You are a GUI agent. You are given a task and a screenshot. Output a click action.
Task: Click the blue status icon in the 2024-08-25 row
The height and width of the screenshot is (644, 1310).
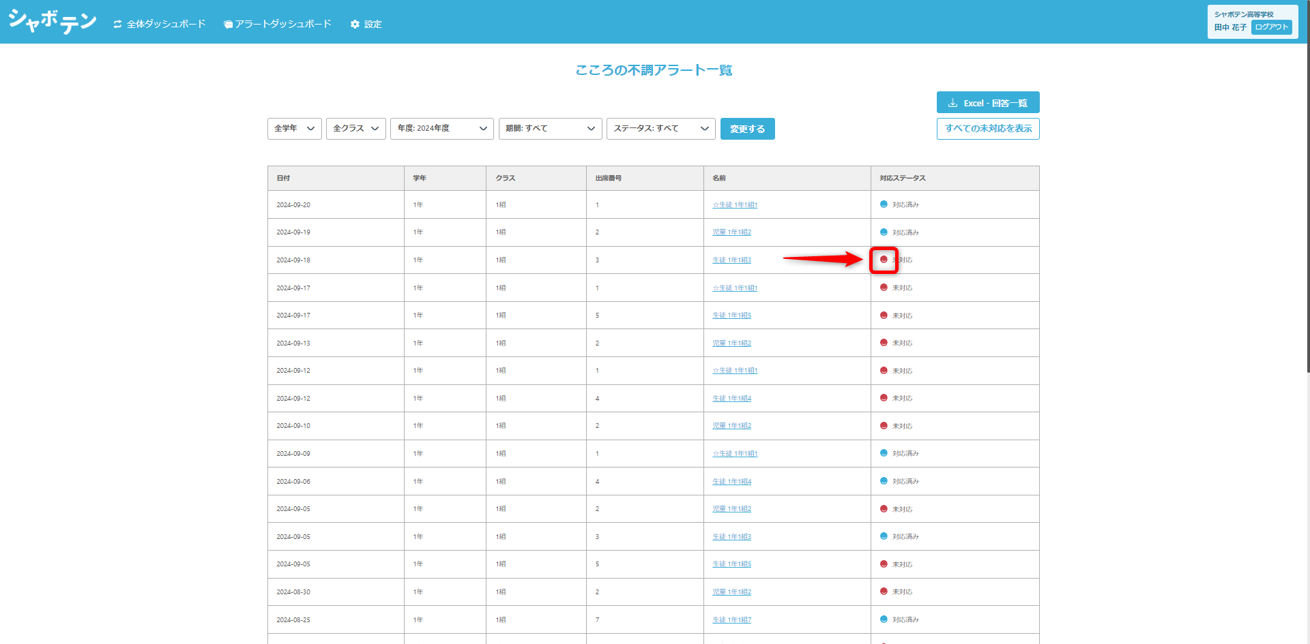click(884, 619)
